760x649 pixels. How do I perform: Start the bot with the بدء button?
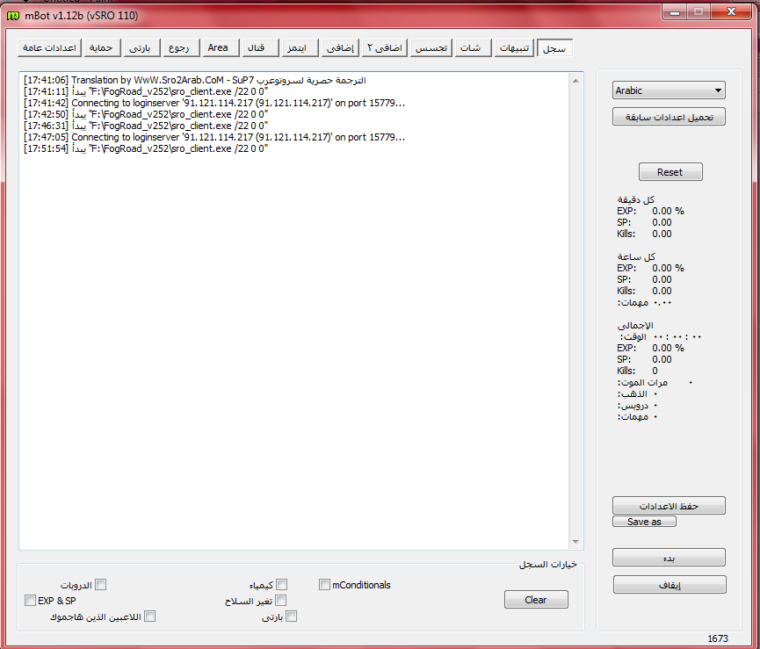[669, 558]
